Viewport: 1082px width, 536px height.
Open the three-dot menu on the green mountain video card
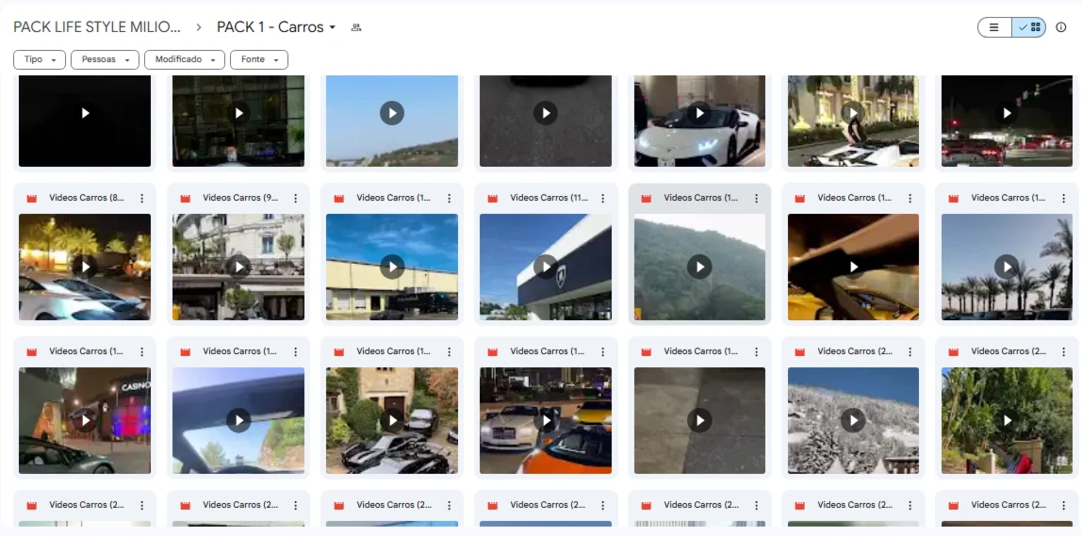[x=756, y=198]
